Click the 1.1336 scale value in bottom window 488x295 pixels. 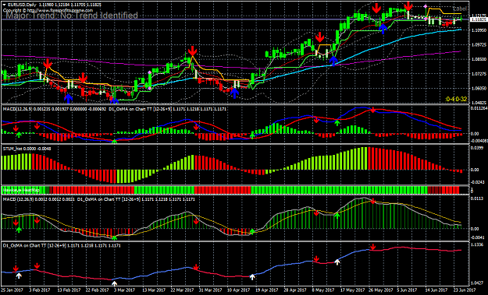[476, 244]
